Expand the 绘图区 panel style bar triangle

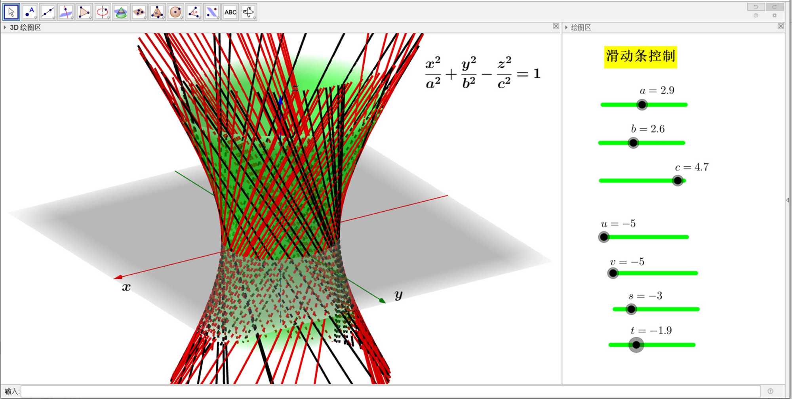pos(566,27)
